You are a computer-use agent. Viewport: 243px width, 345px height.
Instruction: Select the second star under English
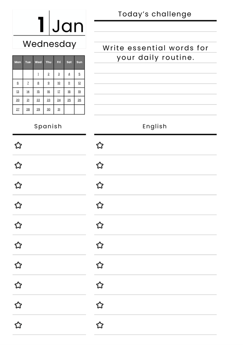[100, 165]
